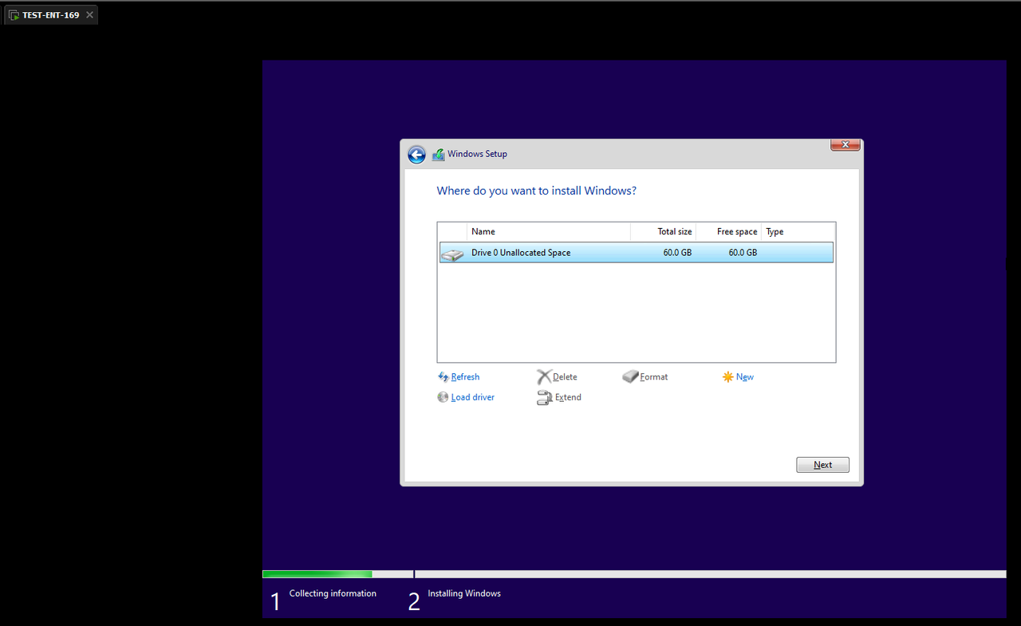Click the Delete link
The width and height of the screenshot is (1021, 626).
pyautogui.click(x=565, y=377)
